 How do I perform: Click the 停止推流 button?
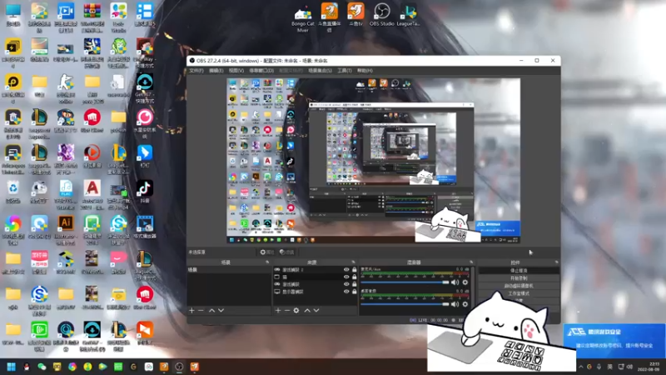(518, 270)
